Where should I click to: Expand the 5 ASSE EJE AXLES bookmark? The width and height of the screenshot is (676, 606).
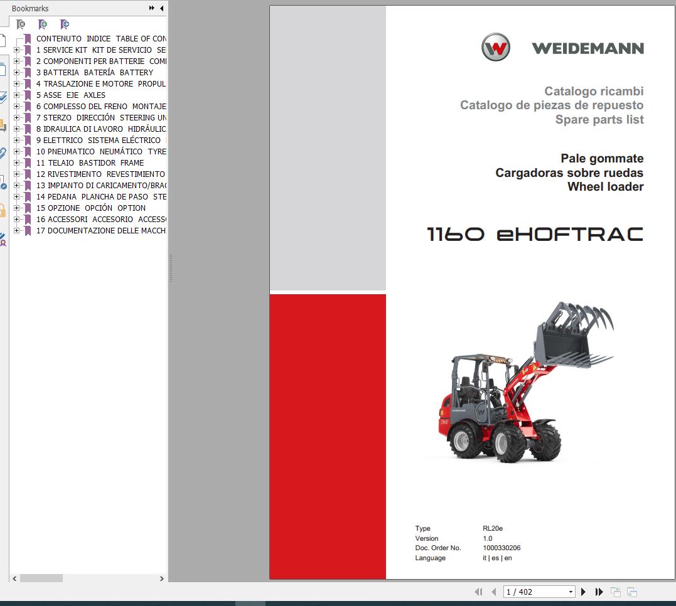pyautogui.click(x=16, y=95)
